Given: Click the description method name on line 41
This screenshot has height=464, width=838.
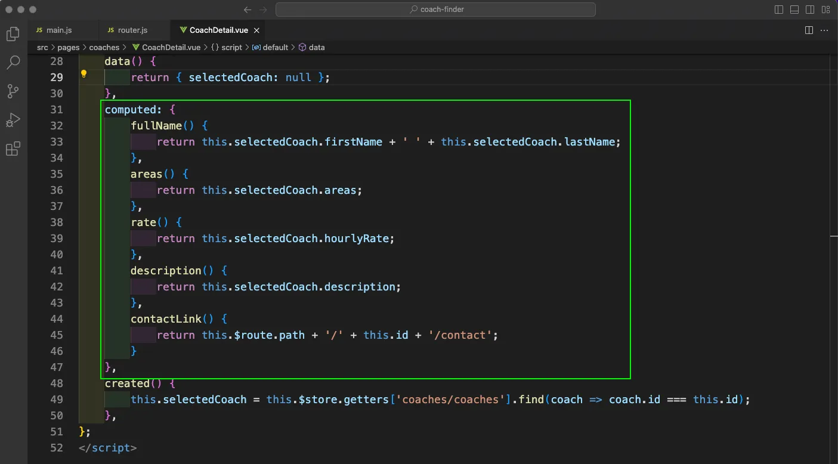Looking at the screenshot, I should click(166, 271).
